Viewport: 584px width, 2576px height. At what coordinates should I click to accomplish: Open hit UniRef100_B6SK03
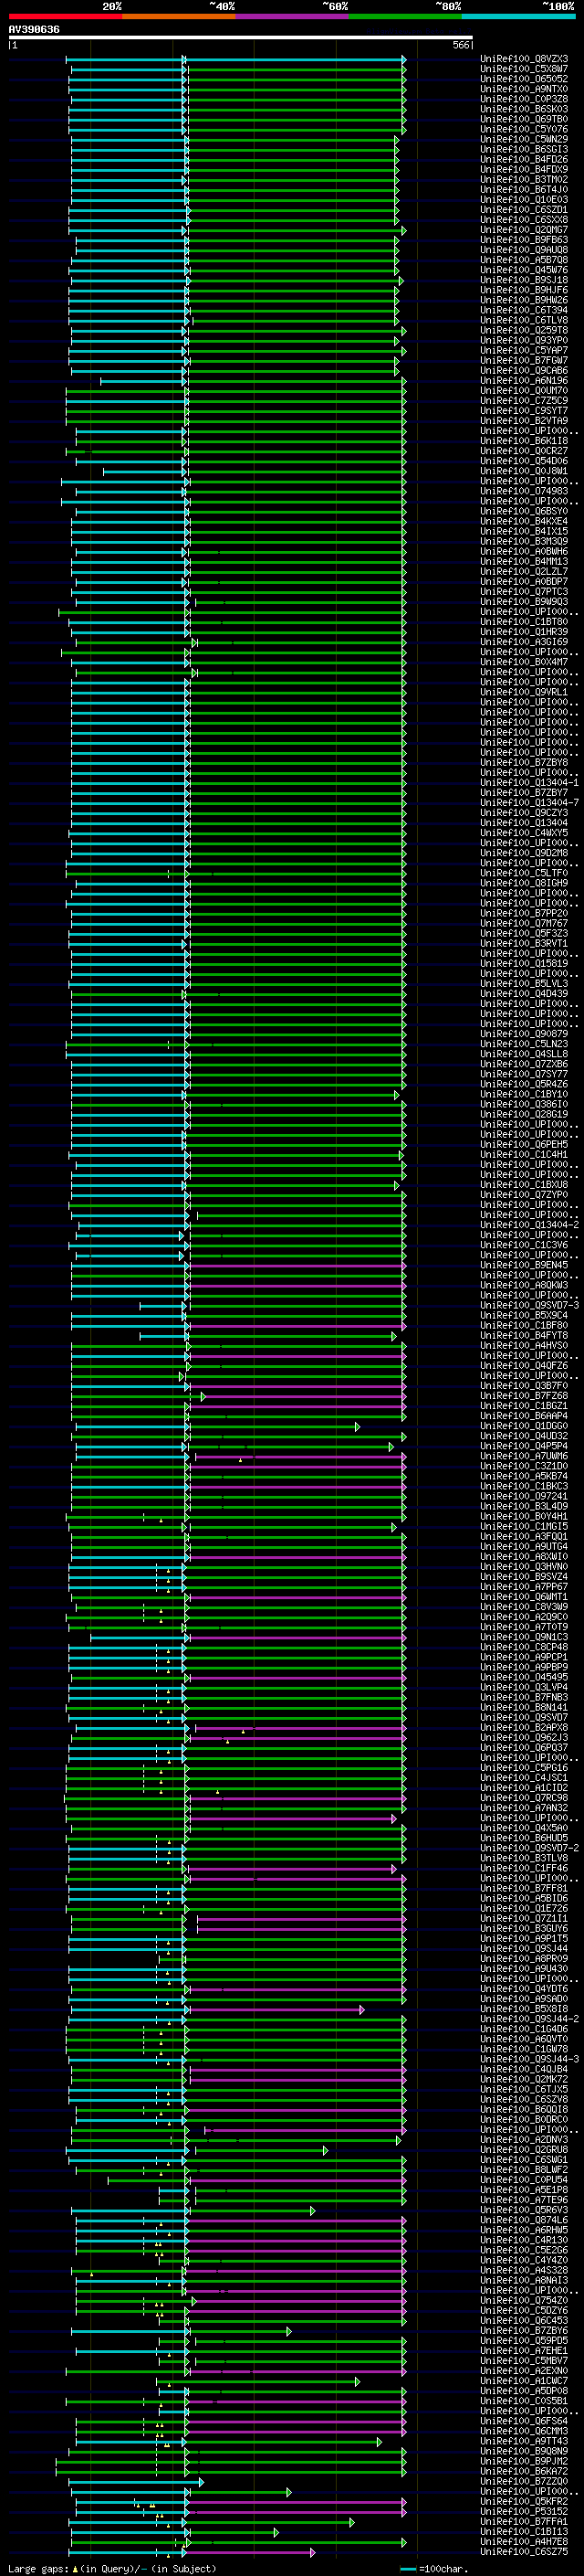(524, 109)
